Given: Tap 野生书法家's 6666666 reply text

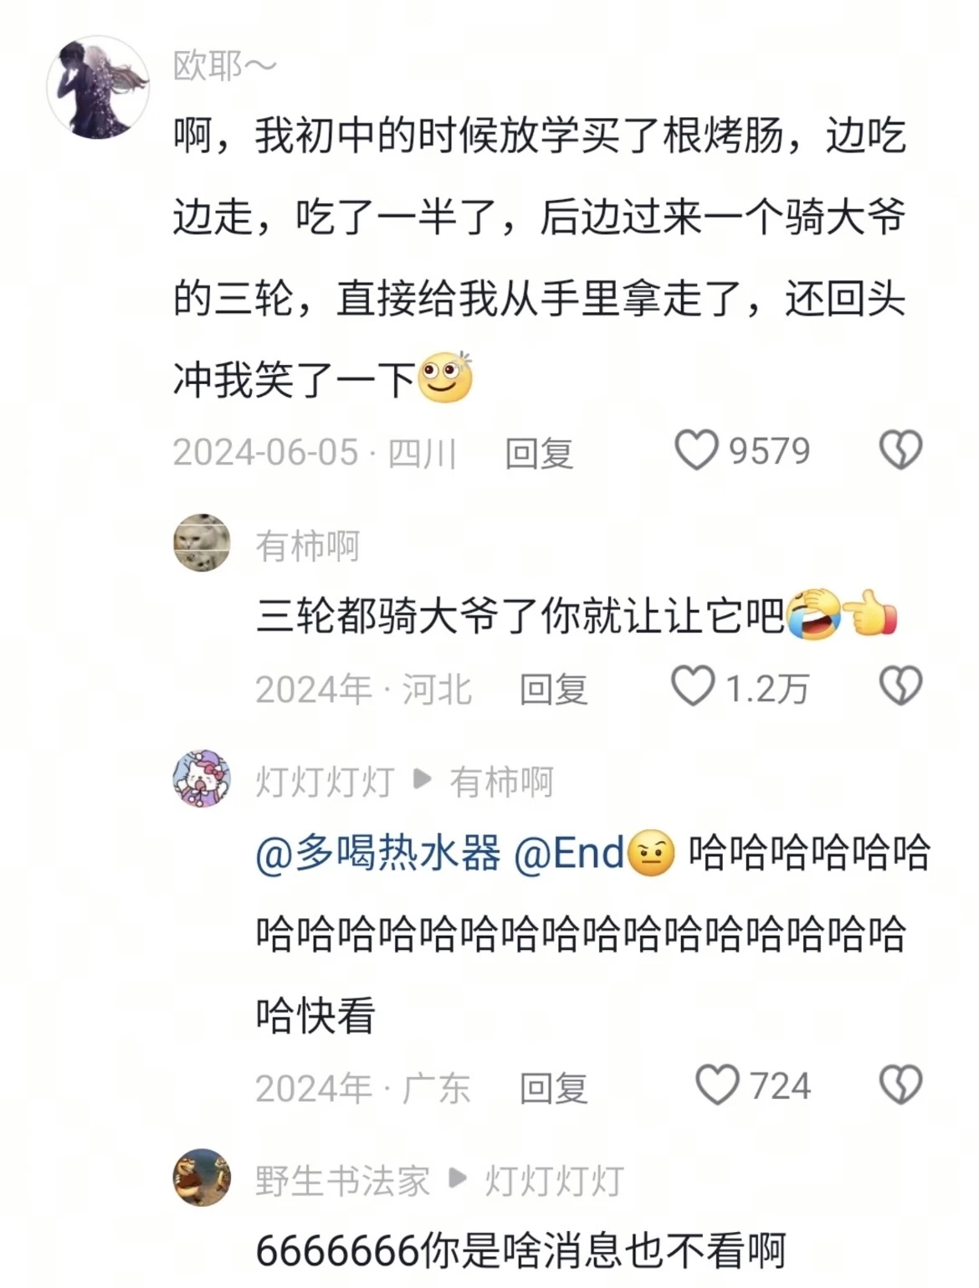Looking at the screenshot, I should click(520, 1251).
